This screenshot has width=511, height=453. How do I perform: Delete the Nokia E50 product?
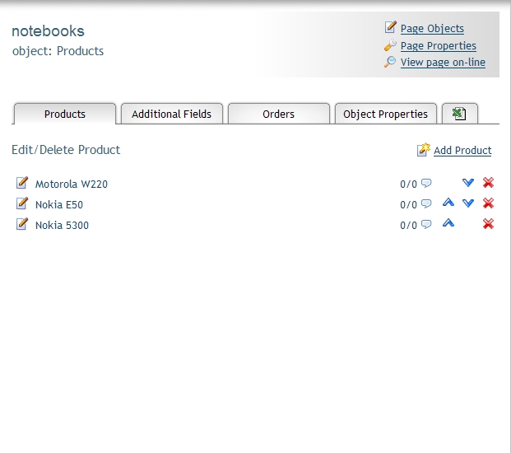[488, 203]
